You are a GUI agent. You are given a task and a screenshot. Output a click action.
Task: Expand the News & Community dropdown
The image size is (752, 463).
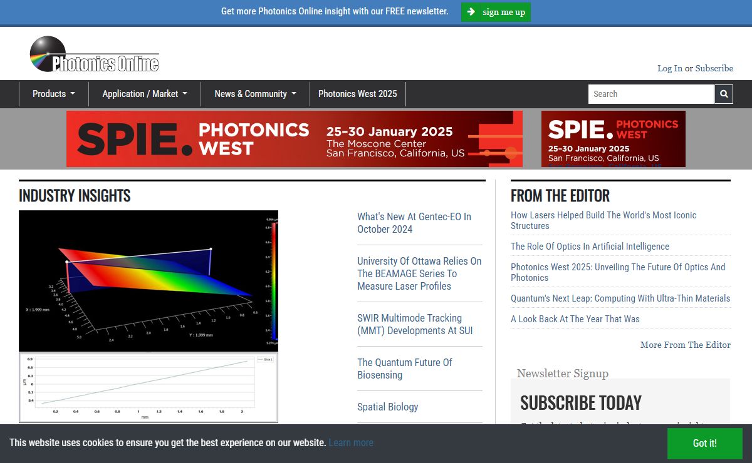click(x=256, y=94)
